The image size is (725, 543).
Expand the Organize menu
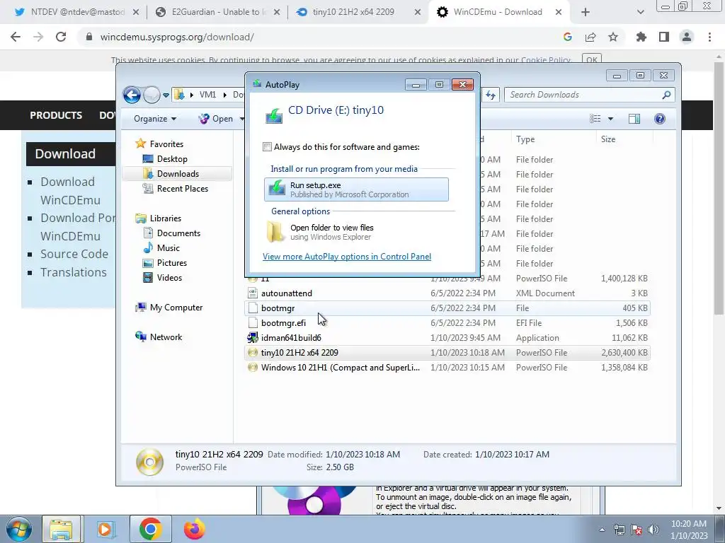tap(155, 119)
